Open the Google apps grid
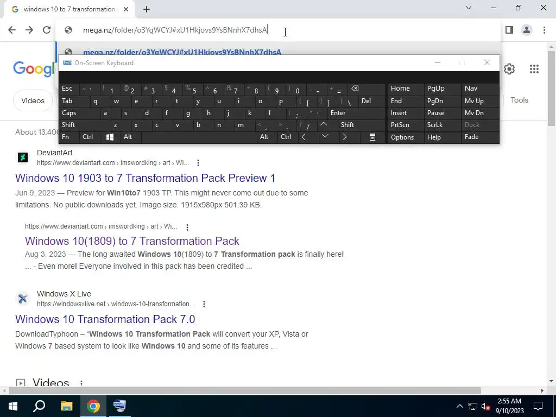556x417 pixels. (x=534, y=69)
